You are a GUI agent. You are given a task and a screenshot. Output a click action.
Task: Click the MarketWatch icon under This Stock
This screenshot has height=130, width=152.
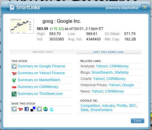(14, 80)
